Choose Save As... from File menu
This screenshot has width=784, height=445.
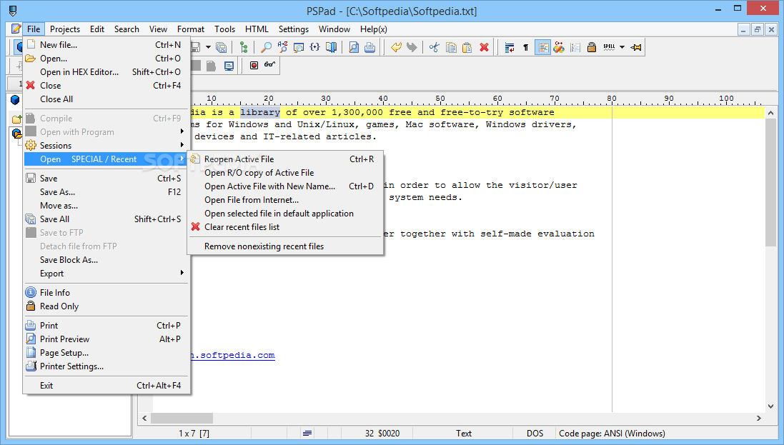coord(106,192)
